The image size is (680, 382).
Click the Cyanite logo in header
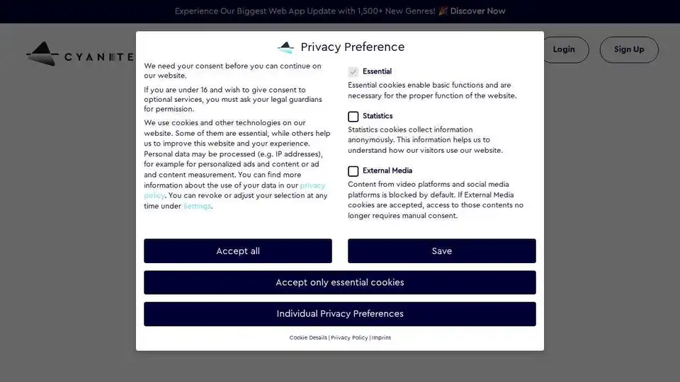81,54
